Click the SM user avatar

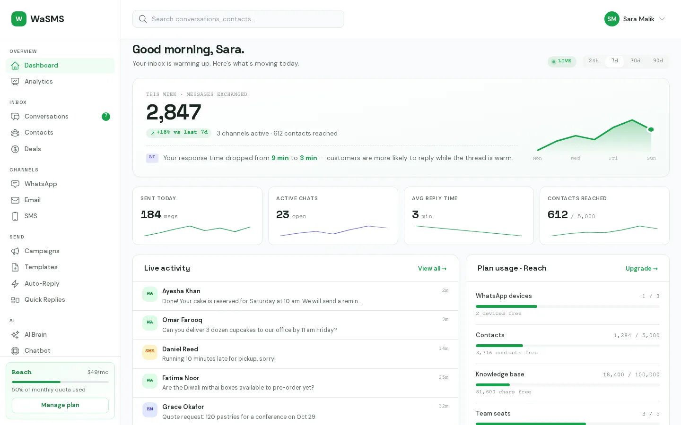tap(612, 19)
